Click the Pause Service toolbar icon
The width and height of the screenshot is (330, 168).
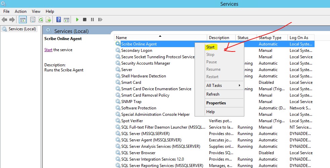click(92, 20)
